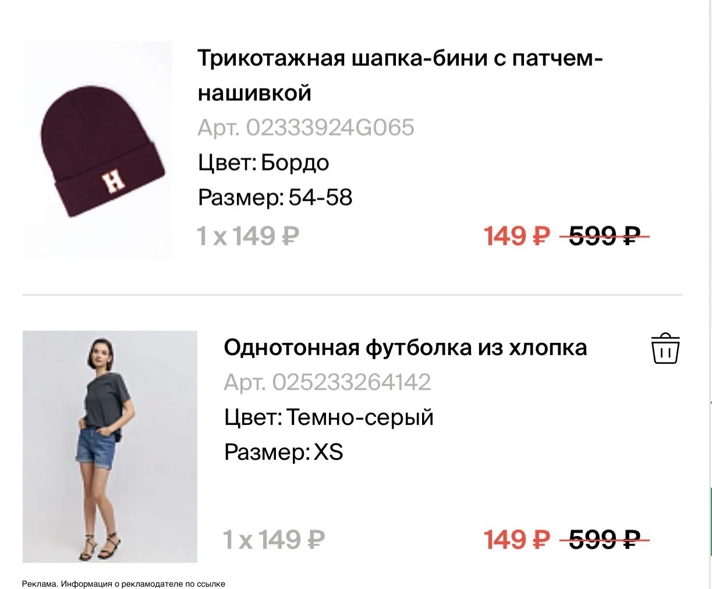
Task: Click the beanie's 1 x 149 ₽ quantity
Action: [249, 236]
